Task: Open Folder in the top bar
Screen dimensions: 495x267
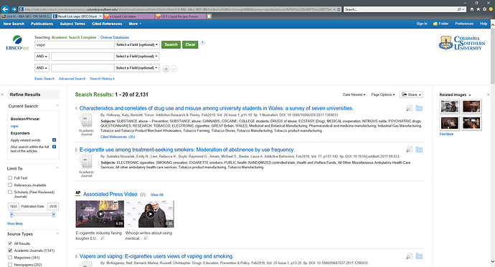Action: tap(440, 24)
